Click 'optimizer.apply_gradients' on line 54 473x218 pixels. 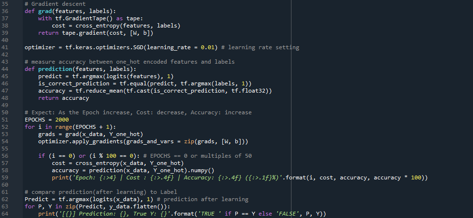pyautogui.click(x=81, y=141)
